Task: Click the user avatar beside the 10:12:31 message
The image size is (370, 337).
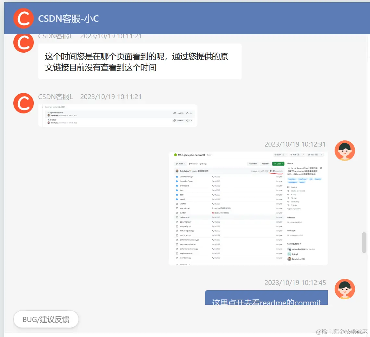Action: tap(345, 150)
